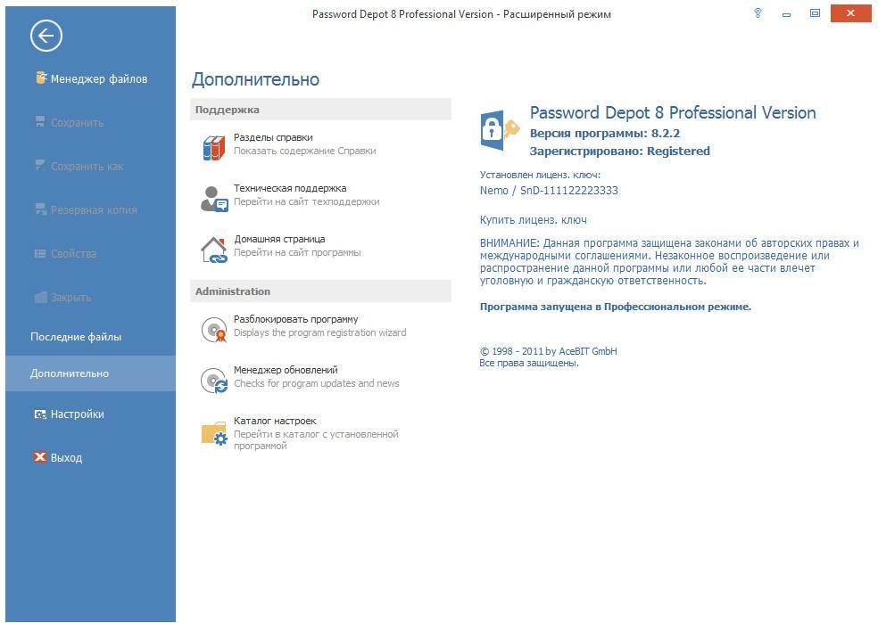Screen dimensions: 878x623
Task: Click the Password Depot 8 Professional Version heading
Action: (x=673, y=112)
